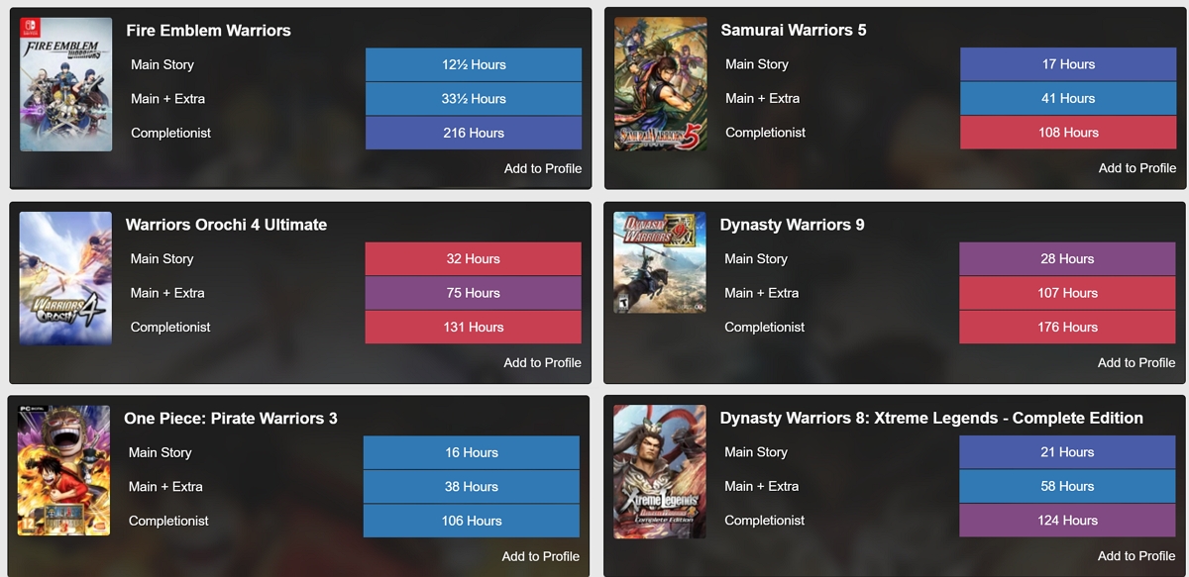Open the Fire Emblem Warriors title link
Image resolution: width=1189 pixels, height=577 pixels.
point(208,31)
